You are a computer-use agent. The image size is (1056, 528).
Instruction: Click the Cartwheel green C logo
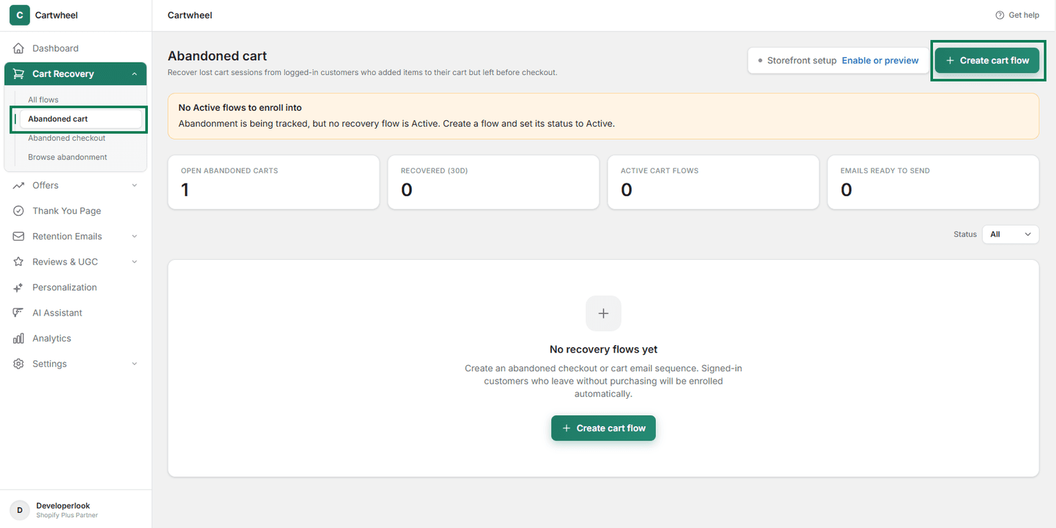pyautogui.click(x=19, y=15)
